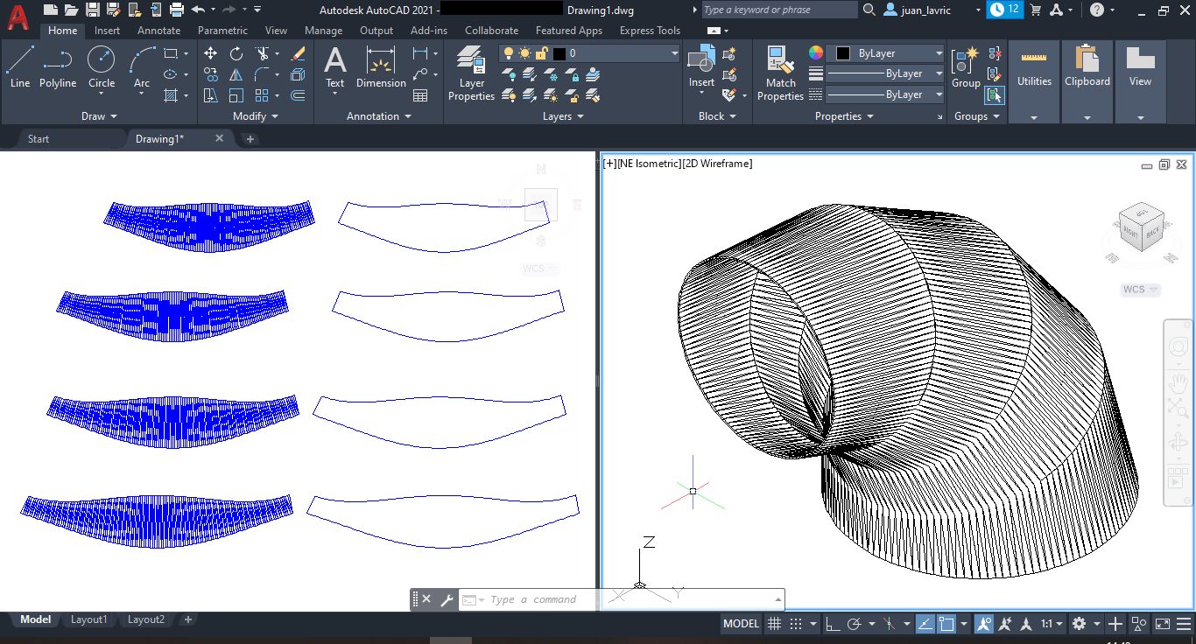Open the ByLayer lineweight dropdown

[885, 74]
